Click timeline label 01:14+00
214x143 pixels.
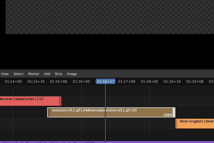(13, 81)
